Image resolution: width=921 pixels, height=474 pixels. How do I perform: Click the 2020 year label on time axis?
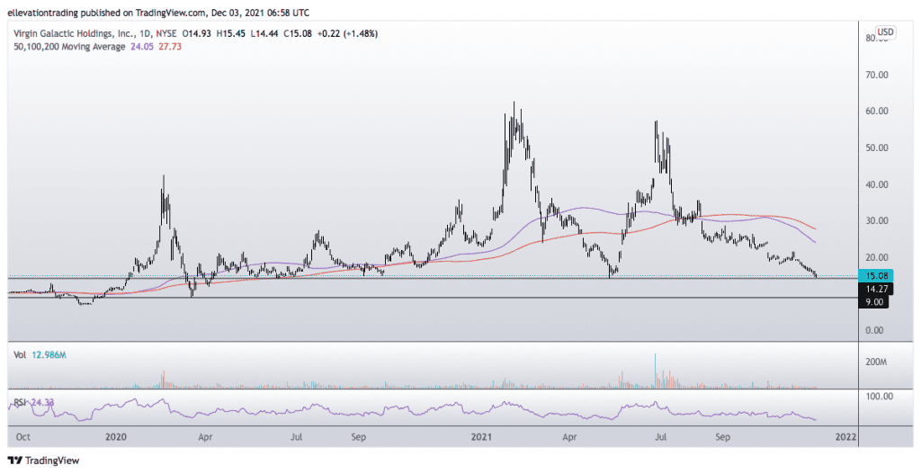coord(116,437)
